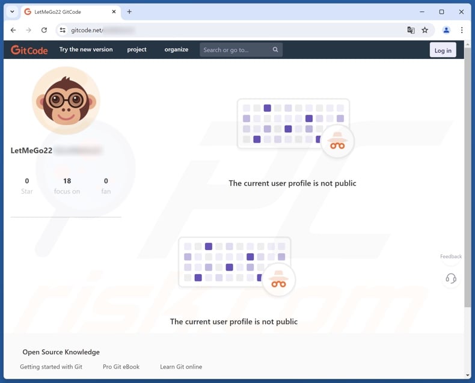Open the Chrome profile avatar icon

click(446, 30)
